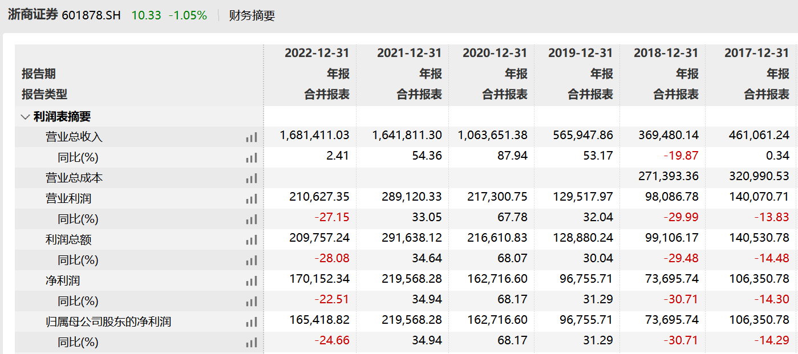The height and width of the screenshot is (354, 798).
Task: Show chart for 同比(%) under 利润总额
Action: (252, 261)
